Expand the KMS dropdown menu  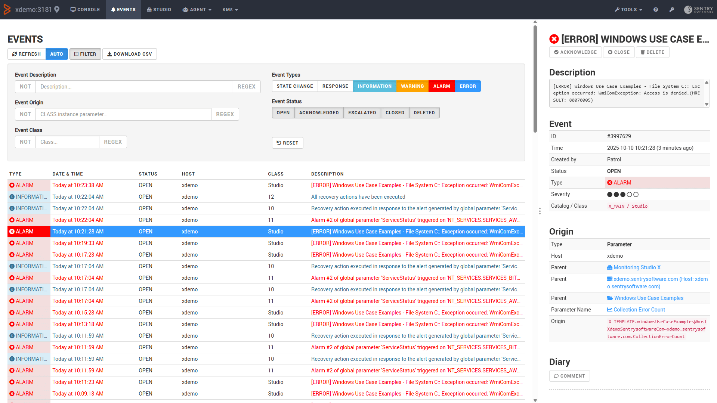[230, 10]
